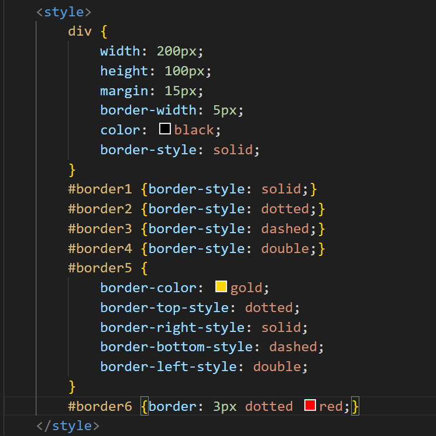Click the #border2 selector

pos(100,209)
